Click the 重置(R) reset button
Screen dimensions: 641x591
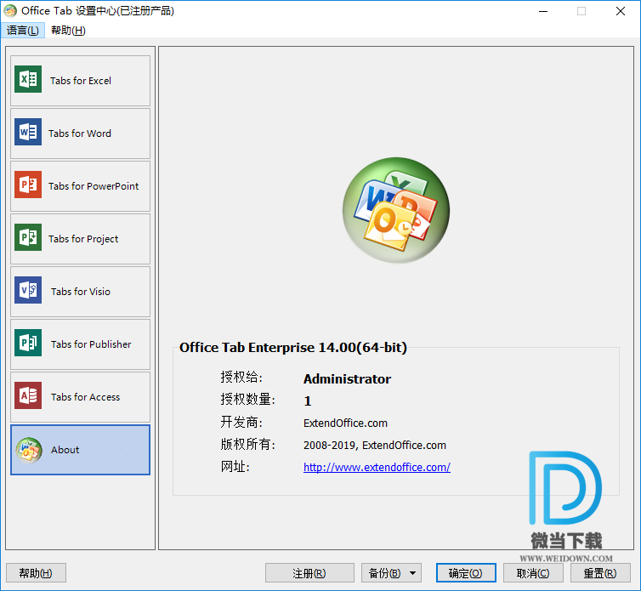[600, 573]
